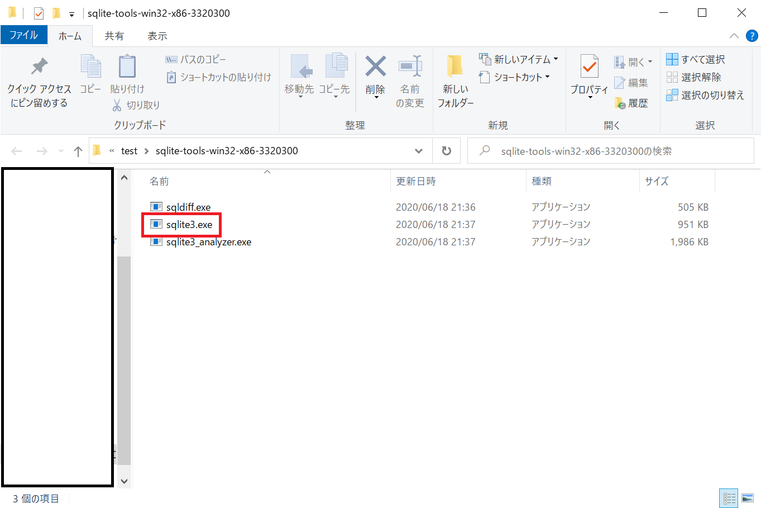This screenshot has width=761, height=508.
Task: Open Help question mark icon
Action: coord(752,36)
